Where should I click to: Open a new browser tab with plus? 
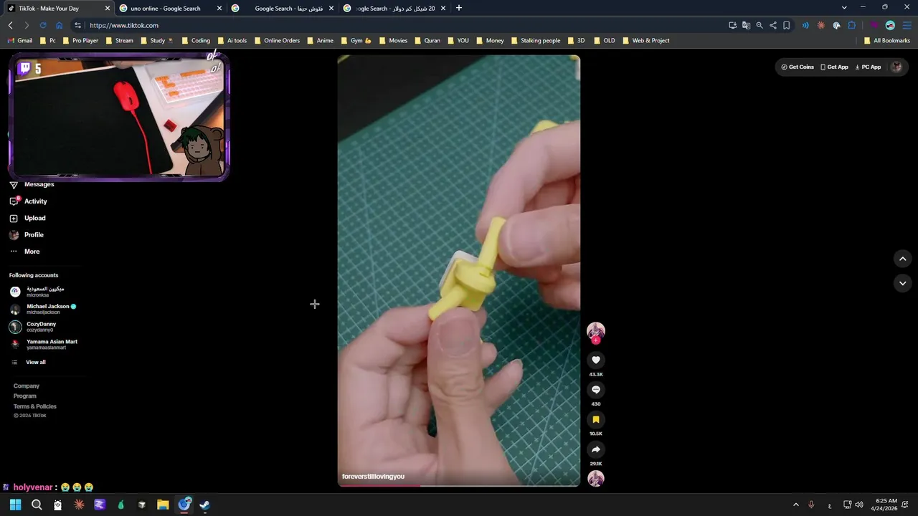tap(459, 8)
